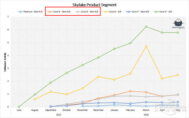The height and width of the screenshot is (118, 189).
Task: Select the Pentium - Non-K/X legend entry
Action: pyautogui.click(x=30, y=12)
